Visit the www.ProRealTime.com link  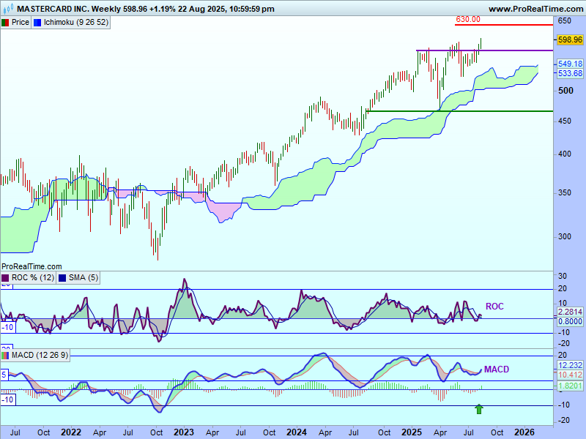(535, 9)
